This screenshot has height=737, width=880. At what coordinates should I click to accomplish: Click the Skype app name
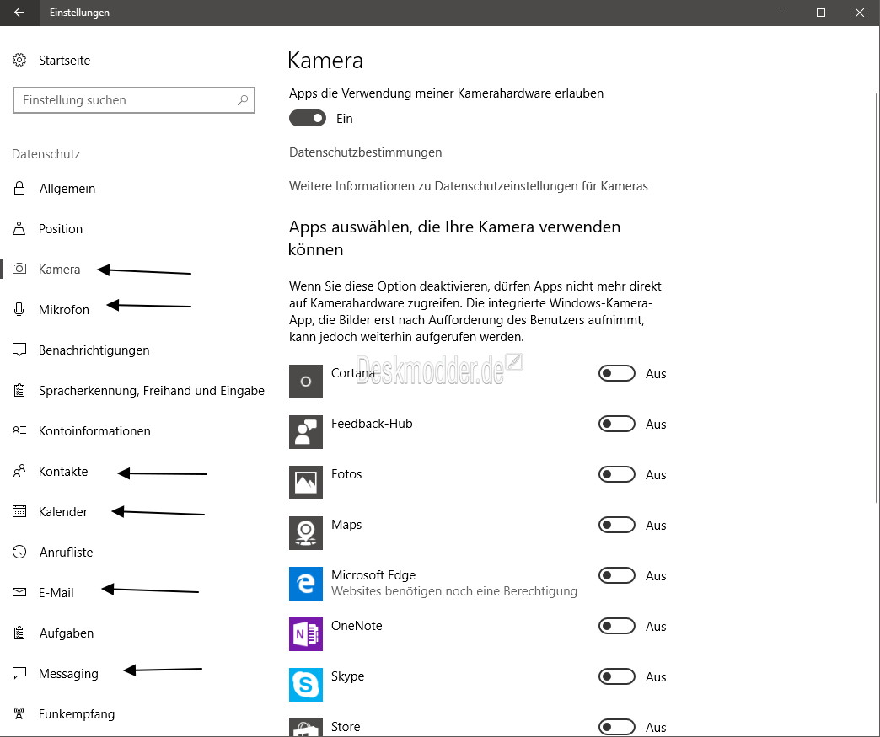(348, 676)
